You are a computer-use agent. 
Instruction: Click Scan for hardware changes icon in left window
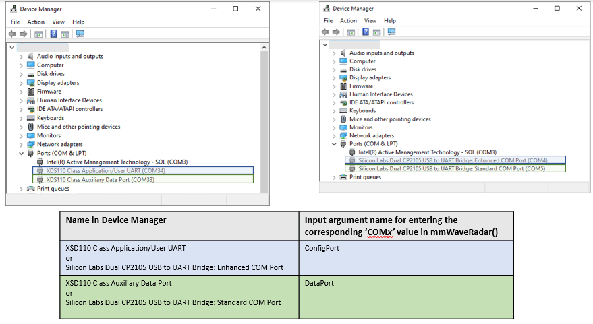[x=80, y=34]
